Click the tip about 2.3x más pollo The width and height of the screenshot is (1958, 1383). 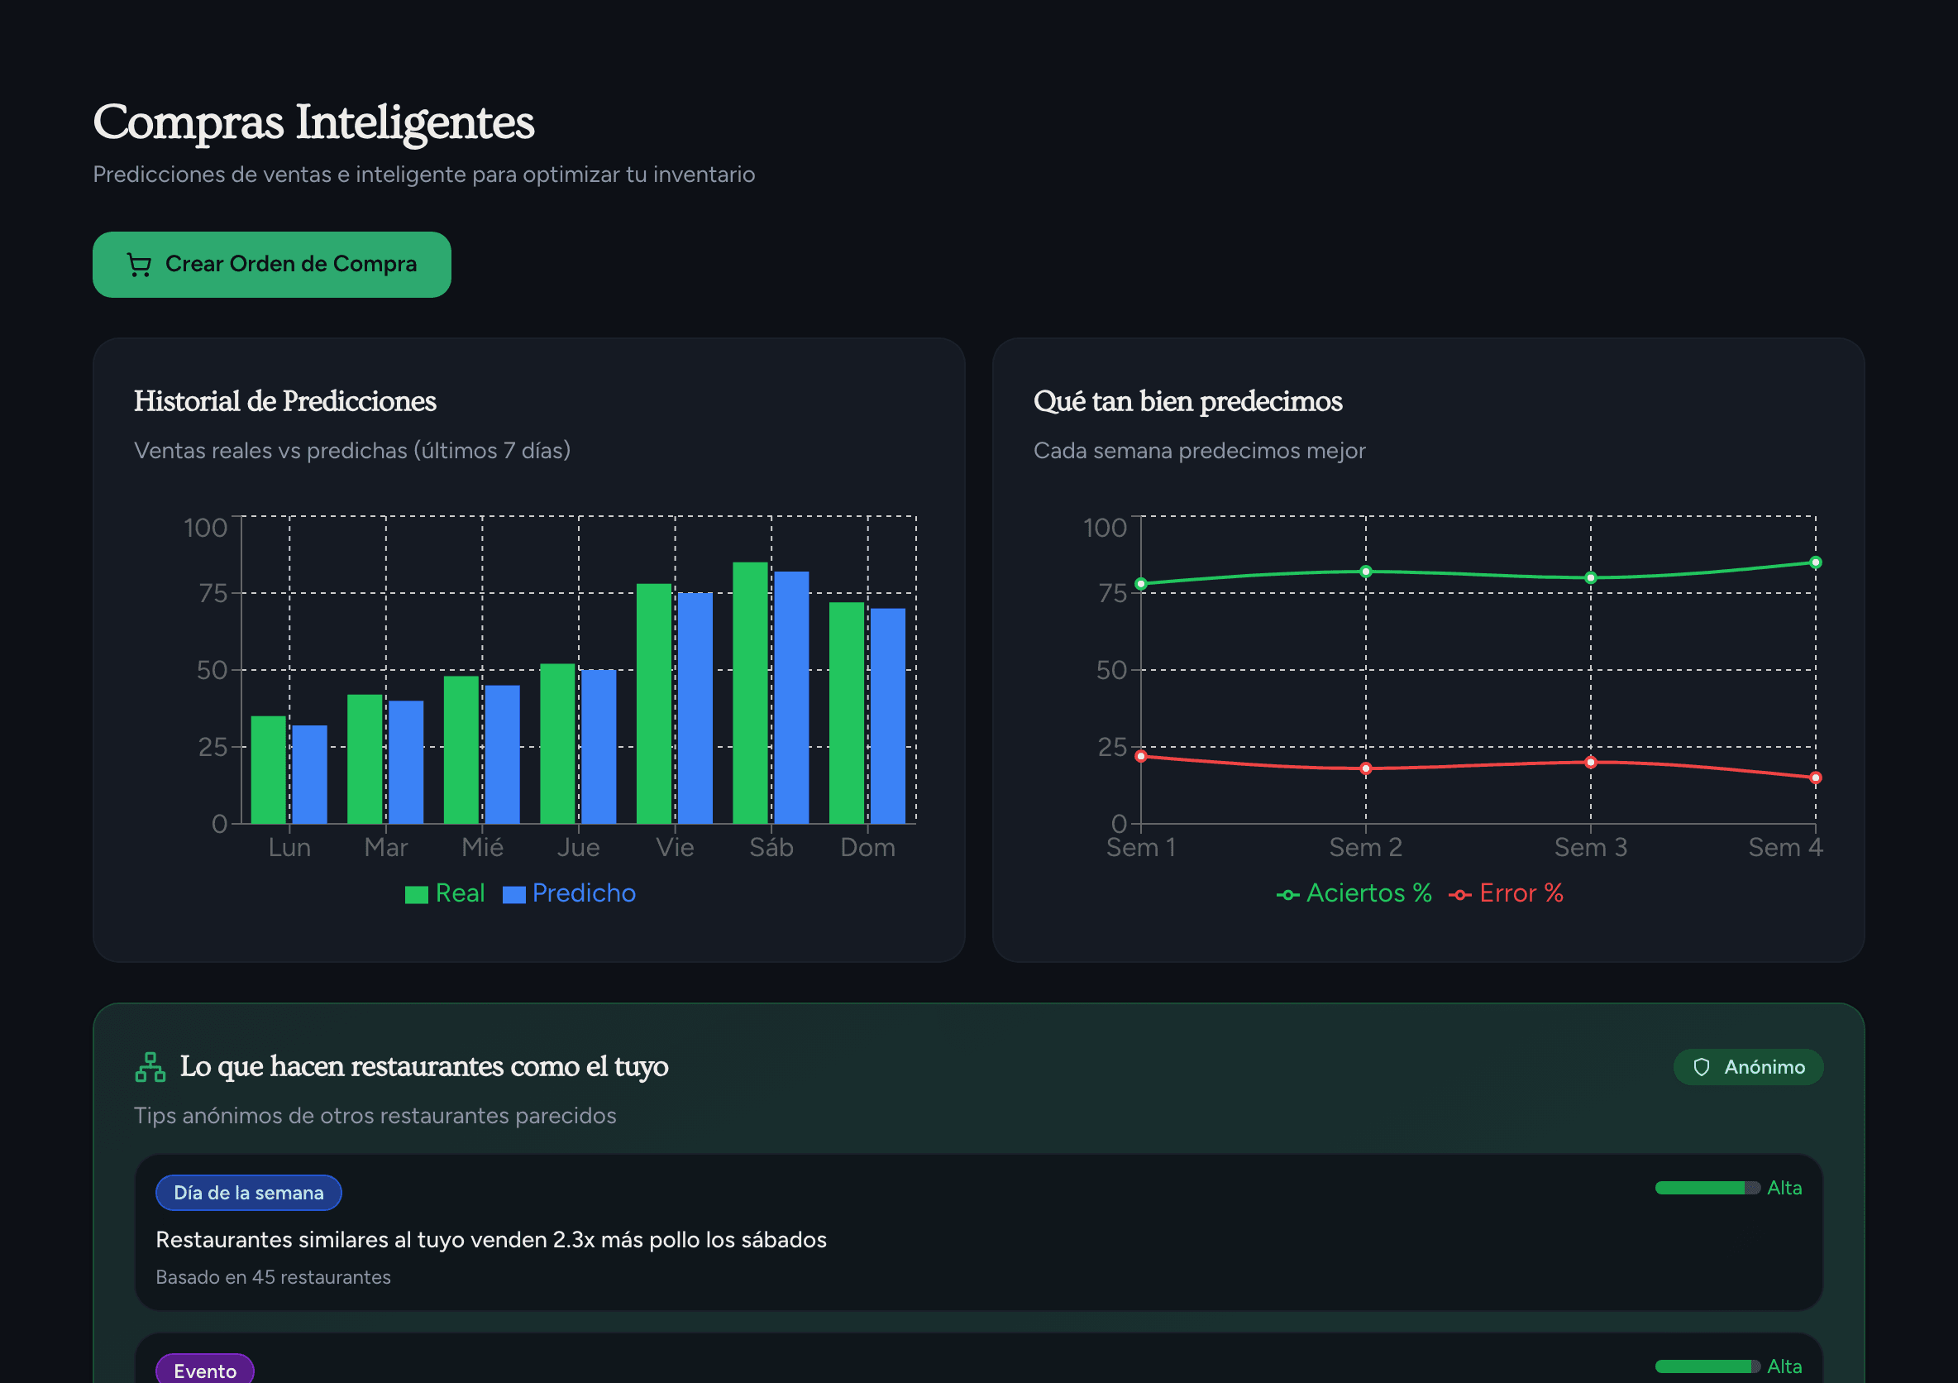pos(491,1240)
